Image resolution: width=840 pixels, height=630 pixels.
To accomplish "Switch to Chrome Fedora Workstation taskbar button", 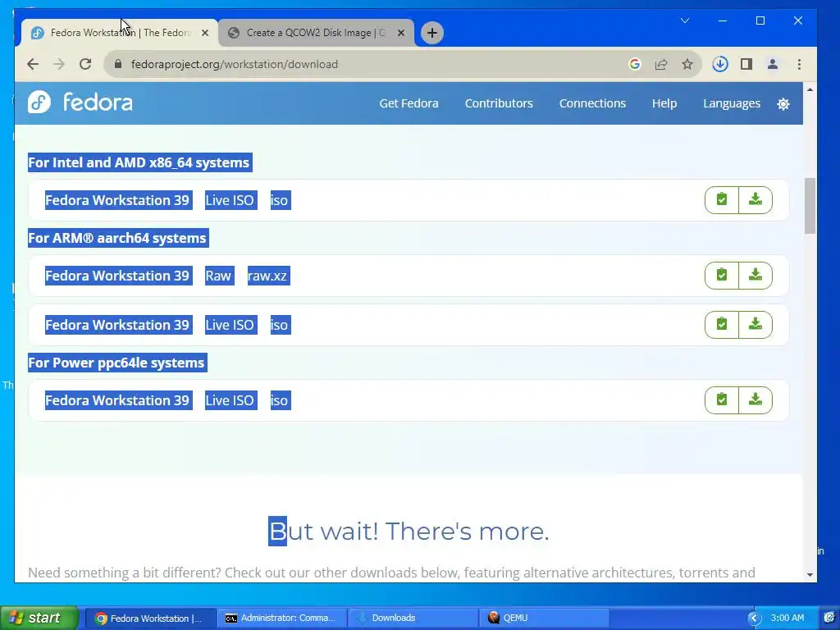I will coord(151,619).
